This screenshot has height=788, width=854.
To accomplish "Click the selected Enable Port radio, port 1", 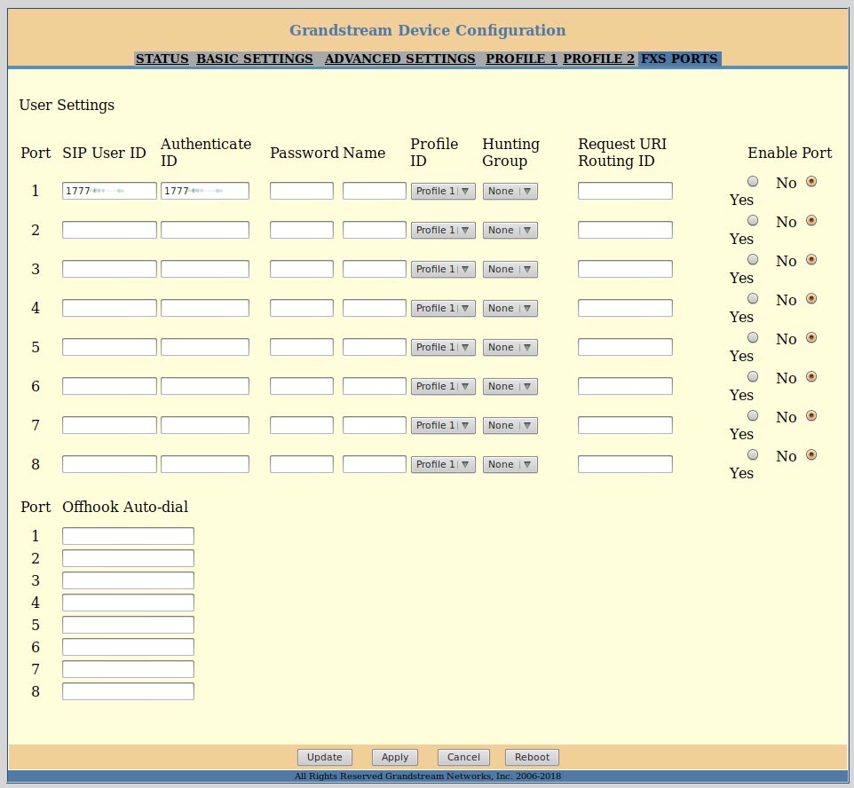I will click(x=811, y=181).
